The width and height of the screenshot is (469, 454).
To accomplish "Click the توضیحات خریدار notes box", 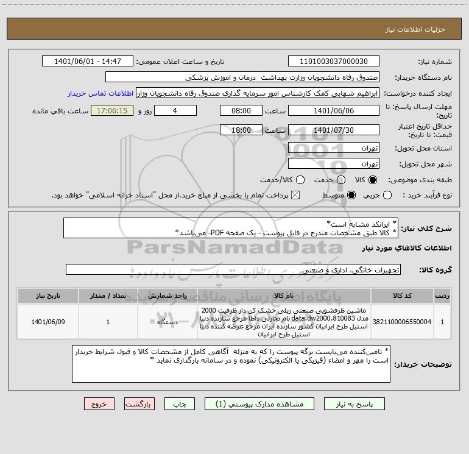I will tap(231, 364).
